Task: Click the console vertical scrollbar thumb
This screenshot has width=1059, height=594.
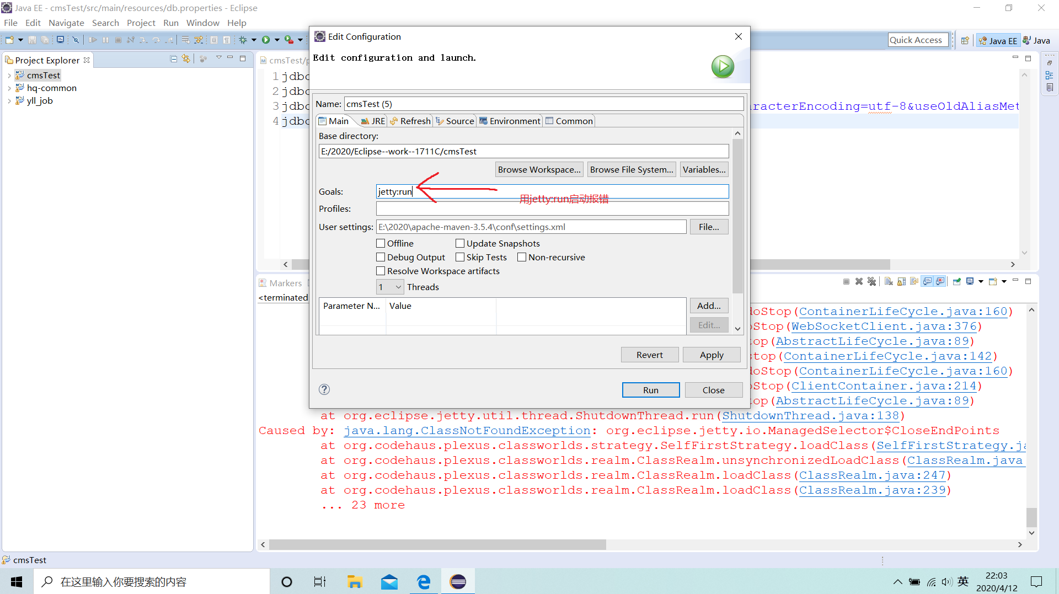Action: 1031,517
